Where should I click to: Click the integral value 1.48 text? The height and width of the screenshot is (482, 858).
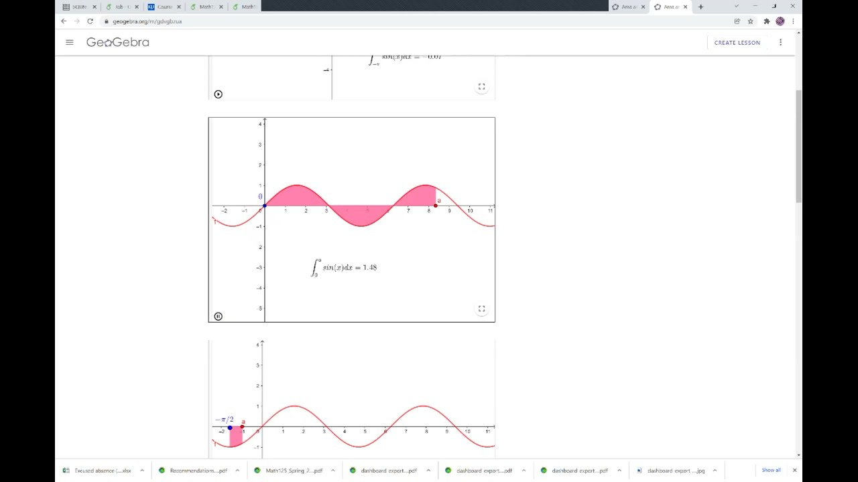click(x=369, y=268)
